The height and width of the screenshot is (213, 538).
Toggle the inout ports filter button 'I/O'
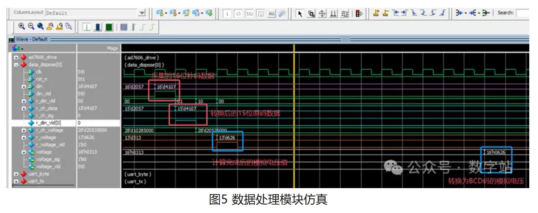[x=249, y=13]
